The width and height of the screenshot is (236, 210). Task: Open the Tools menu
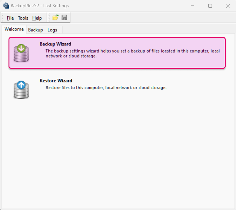23,18
